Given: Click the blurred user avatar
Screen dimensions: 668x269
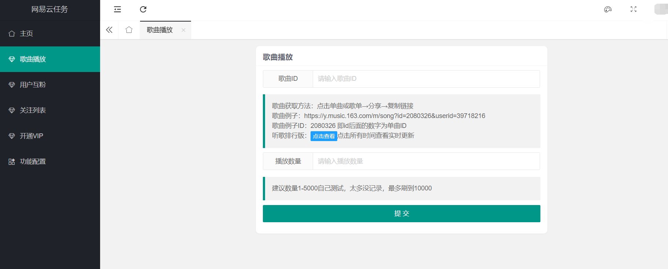Looking at the screenshot, I should coord(661,9).
